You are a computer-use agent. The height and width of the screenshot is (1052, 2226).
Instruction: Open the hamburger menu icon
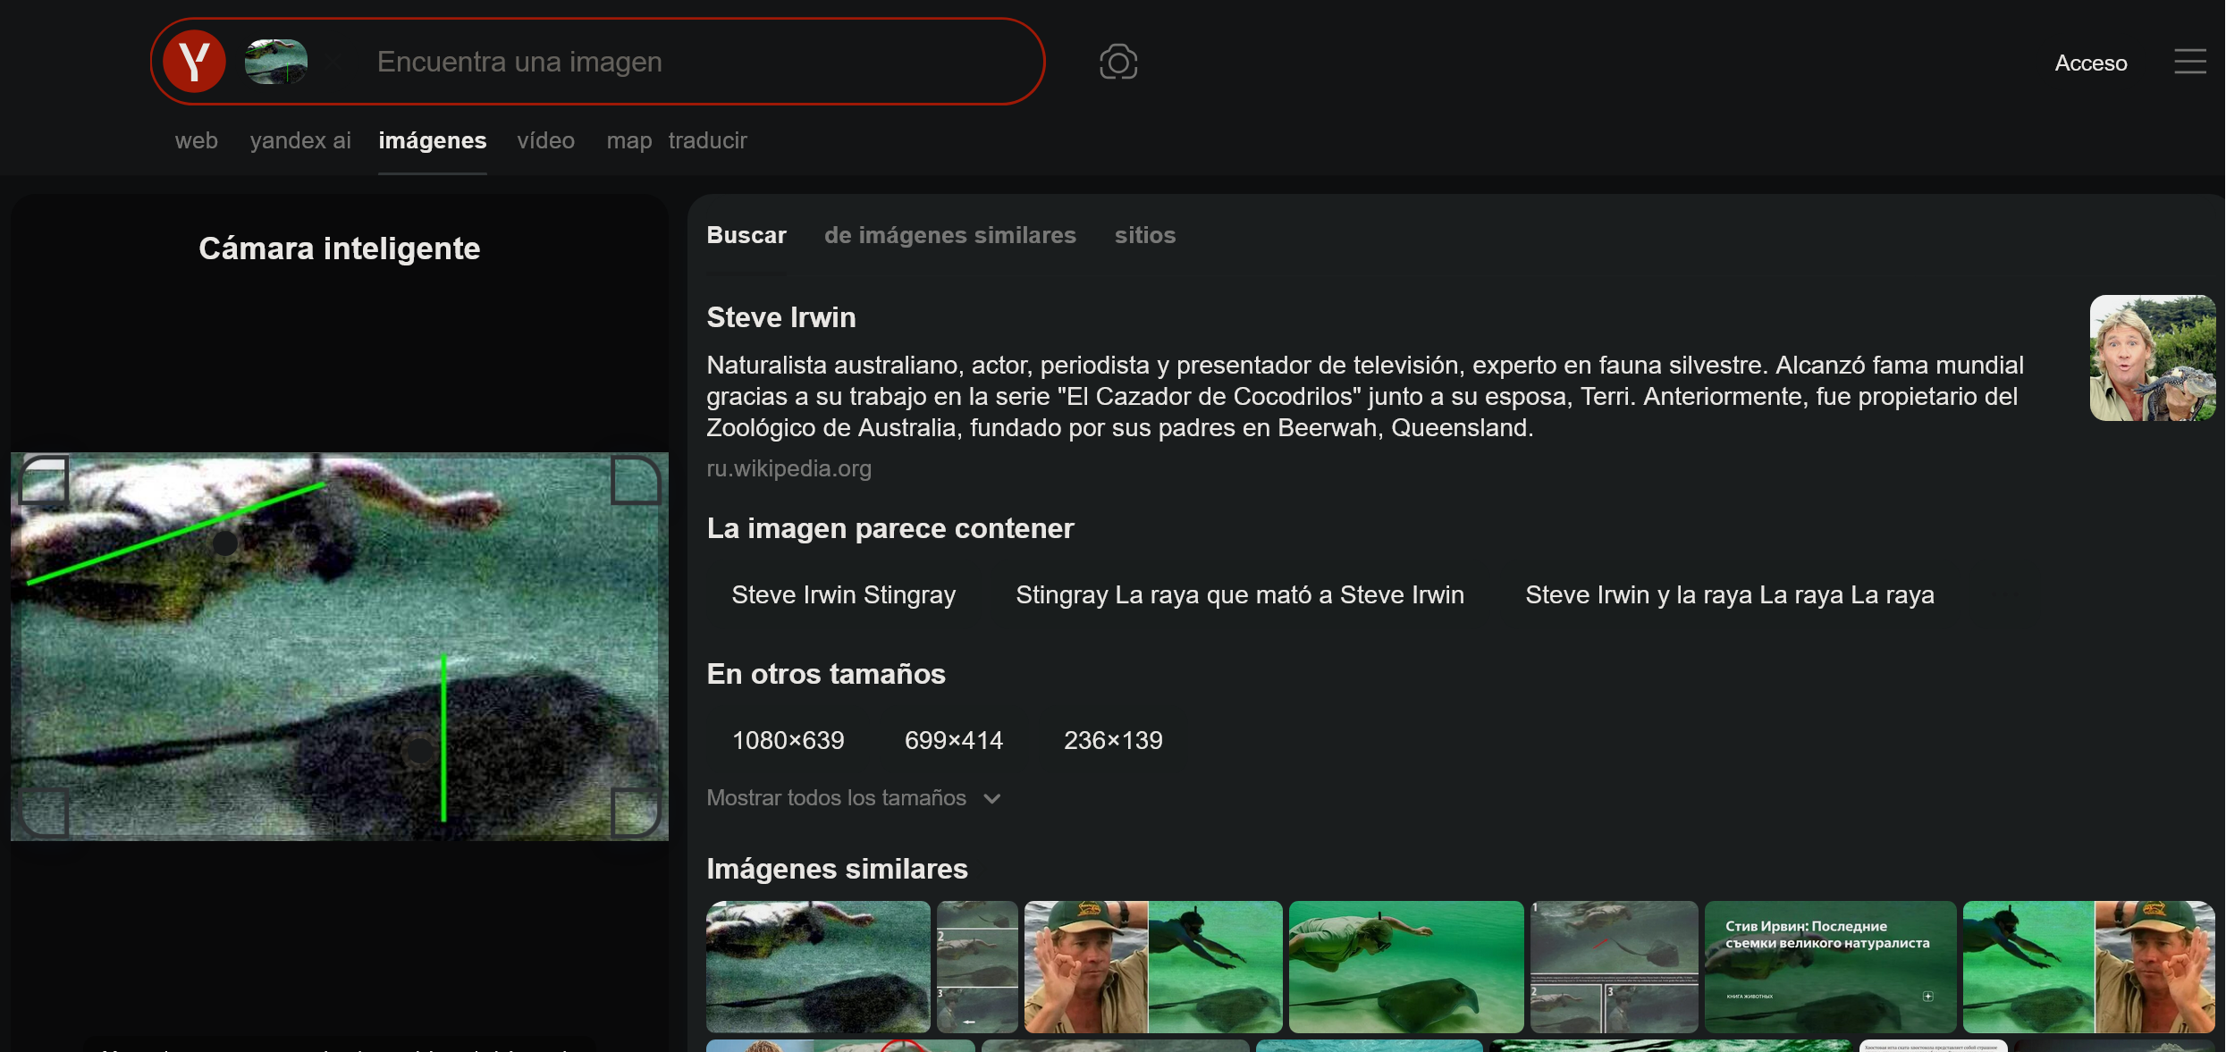2189,62
